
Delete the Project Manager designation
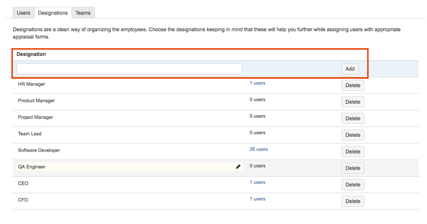(x=353, y=118)
